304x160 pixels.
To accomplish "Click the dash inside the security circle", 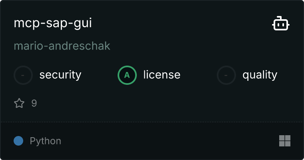I will [x=23, y=75].
